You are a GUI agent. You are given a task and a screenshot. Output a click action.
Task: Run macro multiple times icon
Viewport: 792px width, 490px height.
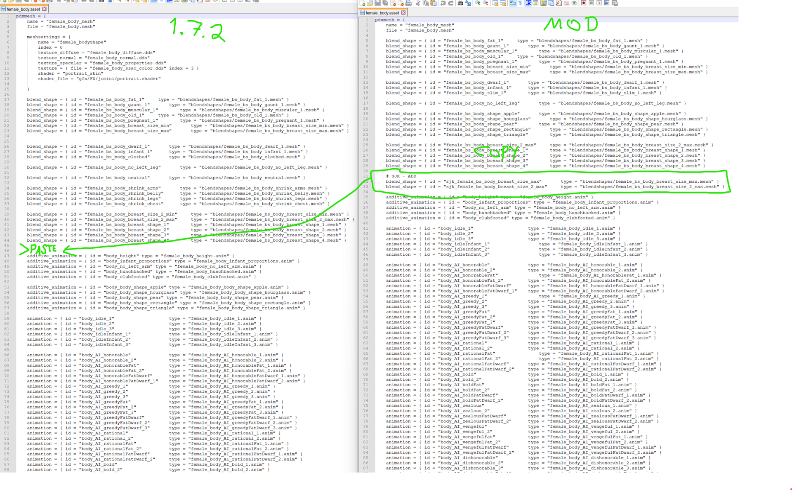point(606,3)
